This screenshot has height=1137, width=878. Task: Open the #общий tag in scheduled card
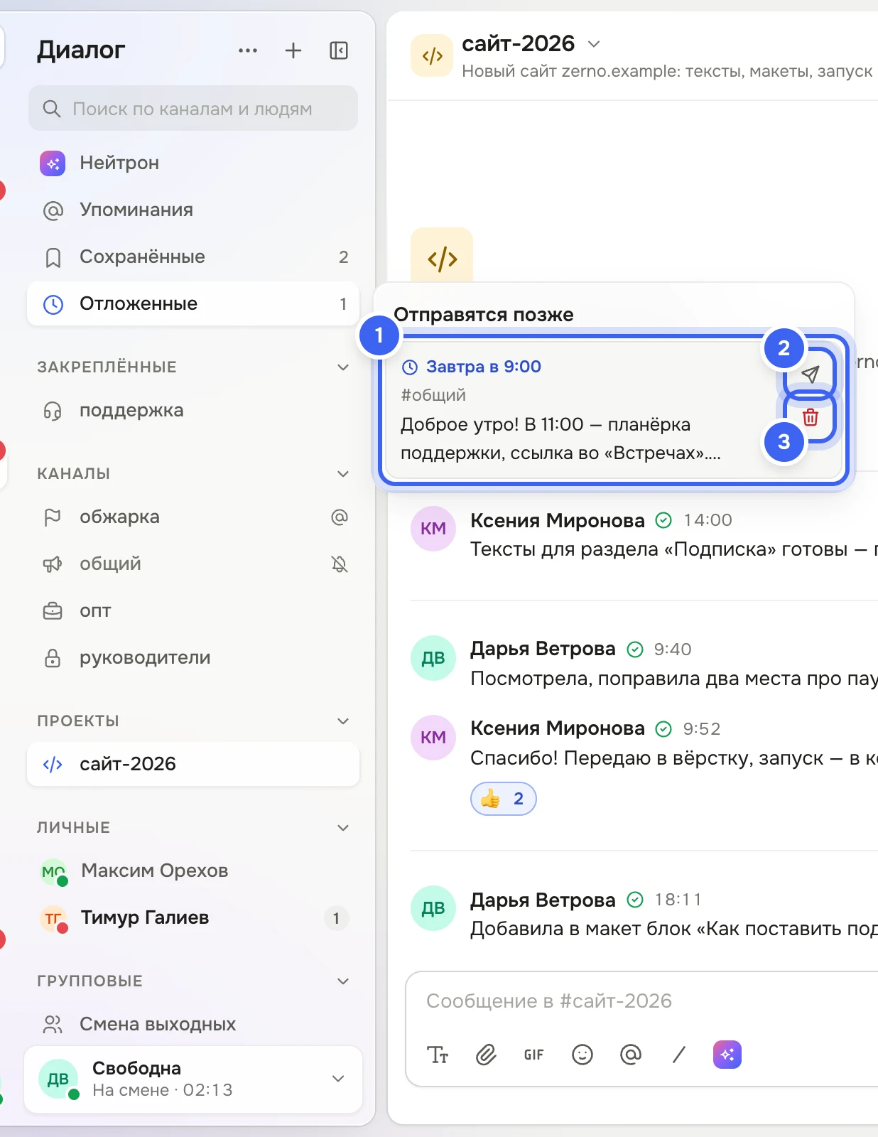coord(433,394)
